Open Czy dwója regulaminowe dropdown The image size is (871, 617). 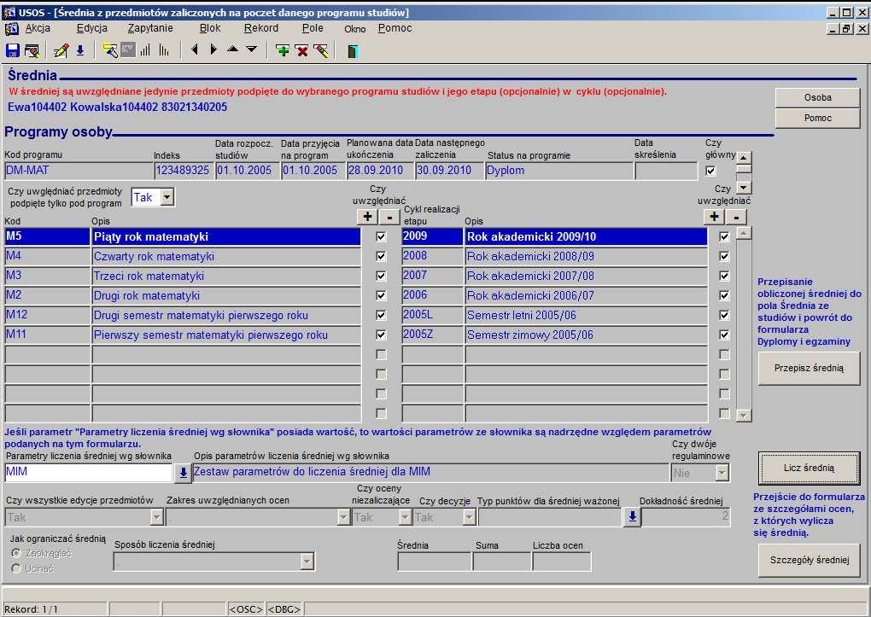722,473
